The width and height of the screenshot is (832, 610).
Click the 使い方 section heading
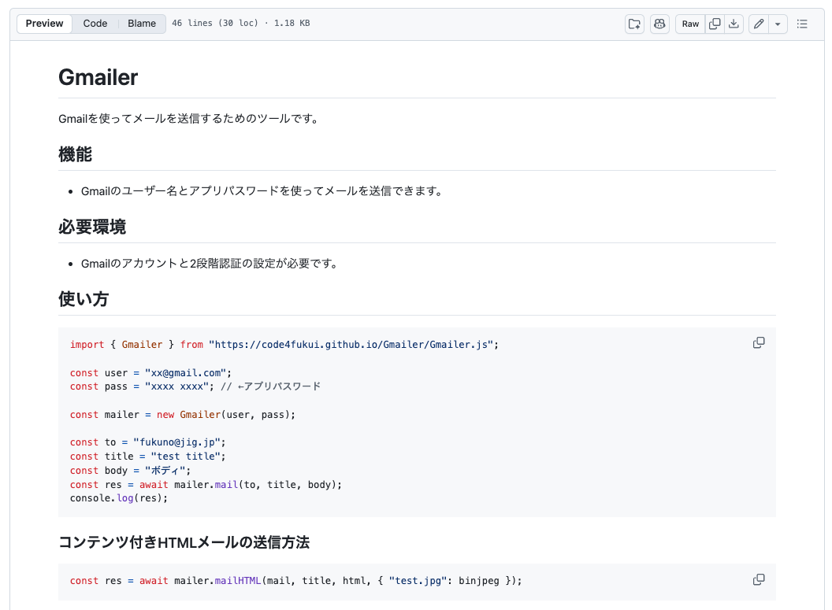(84, 299)
